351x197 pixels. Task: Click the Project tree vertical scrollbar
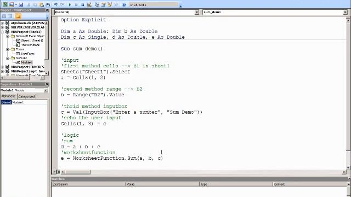click(46, 48)
